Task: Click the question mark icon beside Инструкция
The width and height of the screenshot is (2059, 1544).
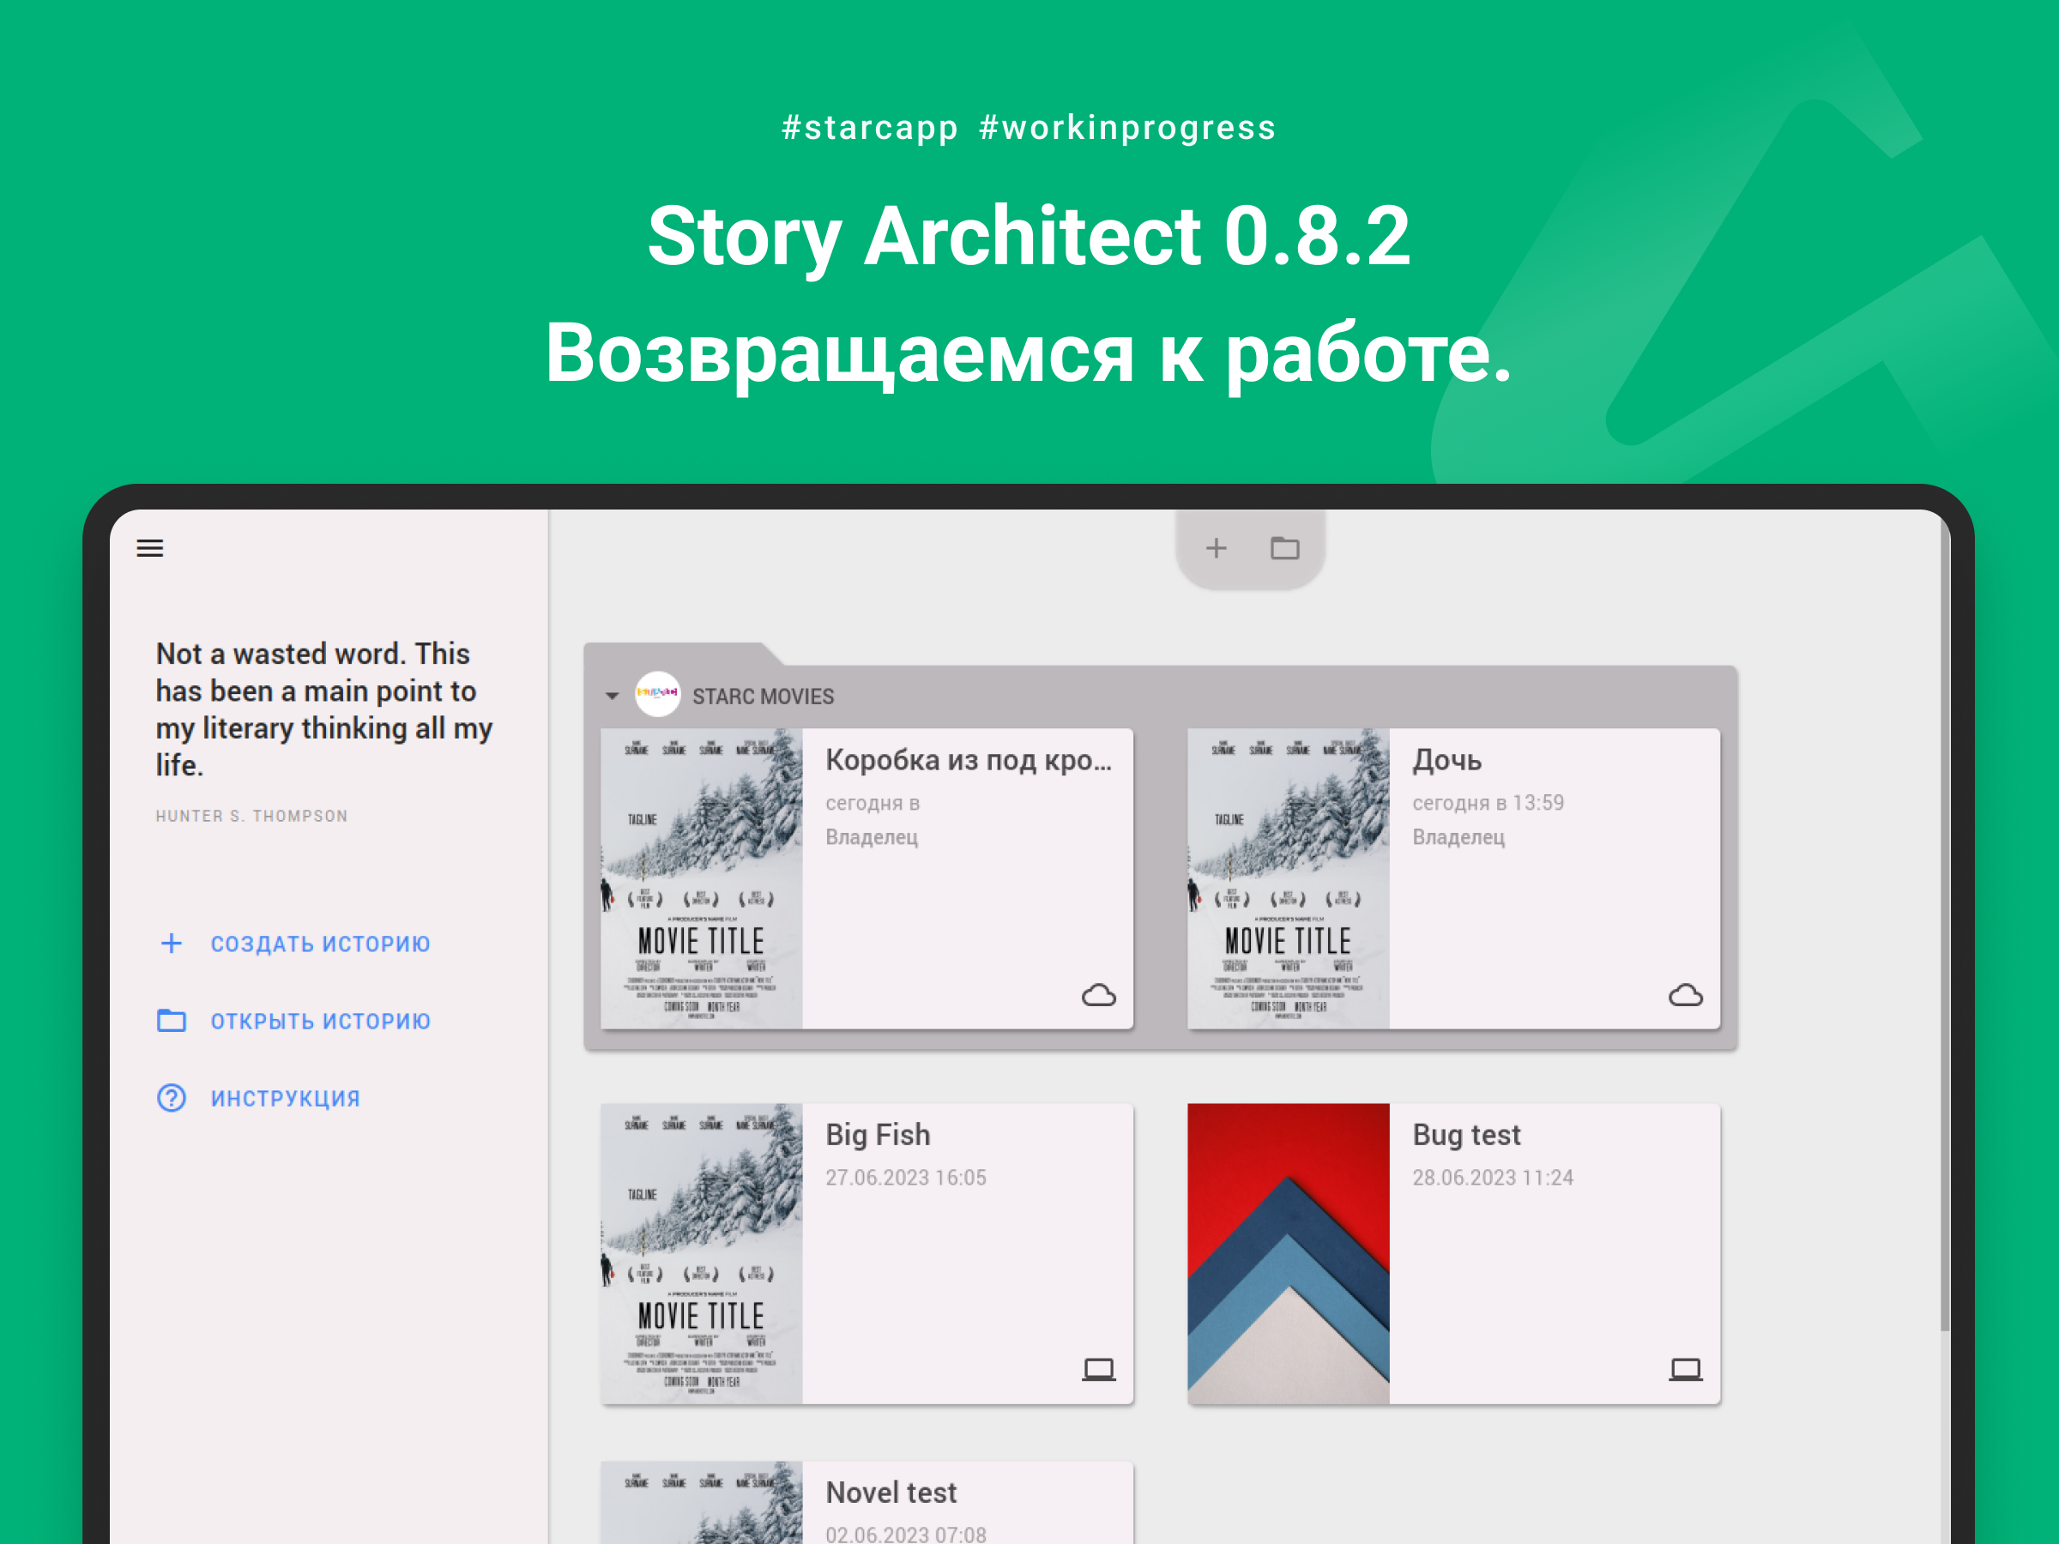Action: point(172,1098)
